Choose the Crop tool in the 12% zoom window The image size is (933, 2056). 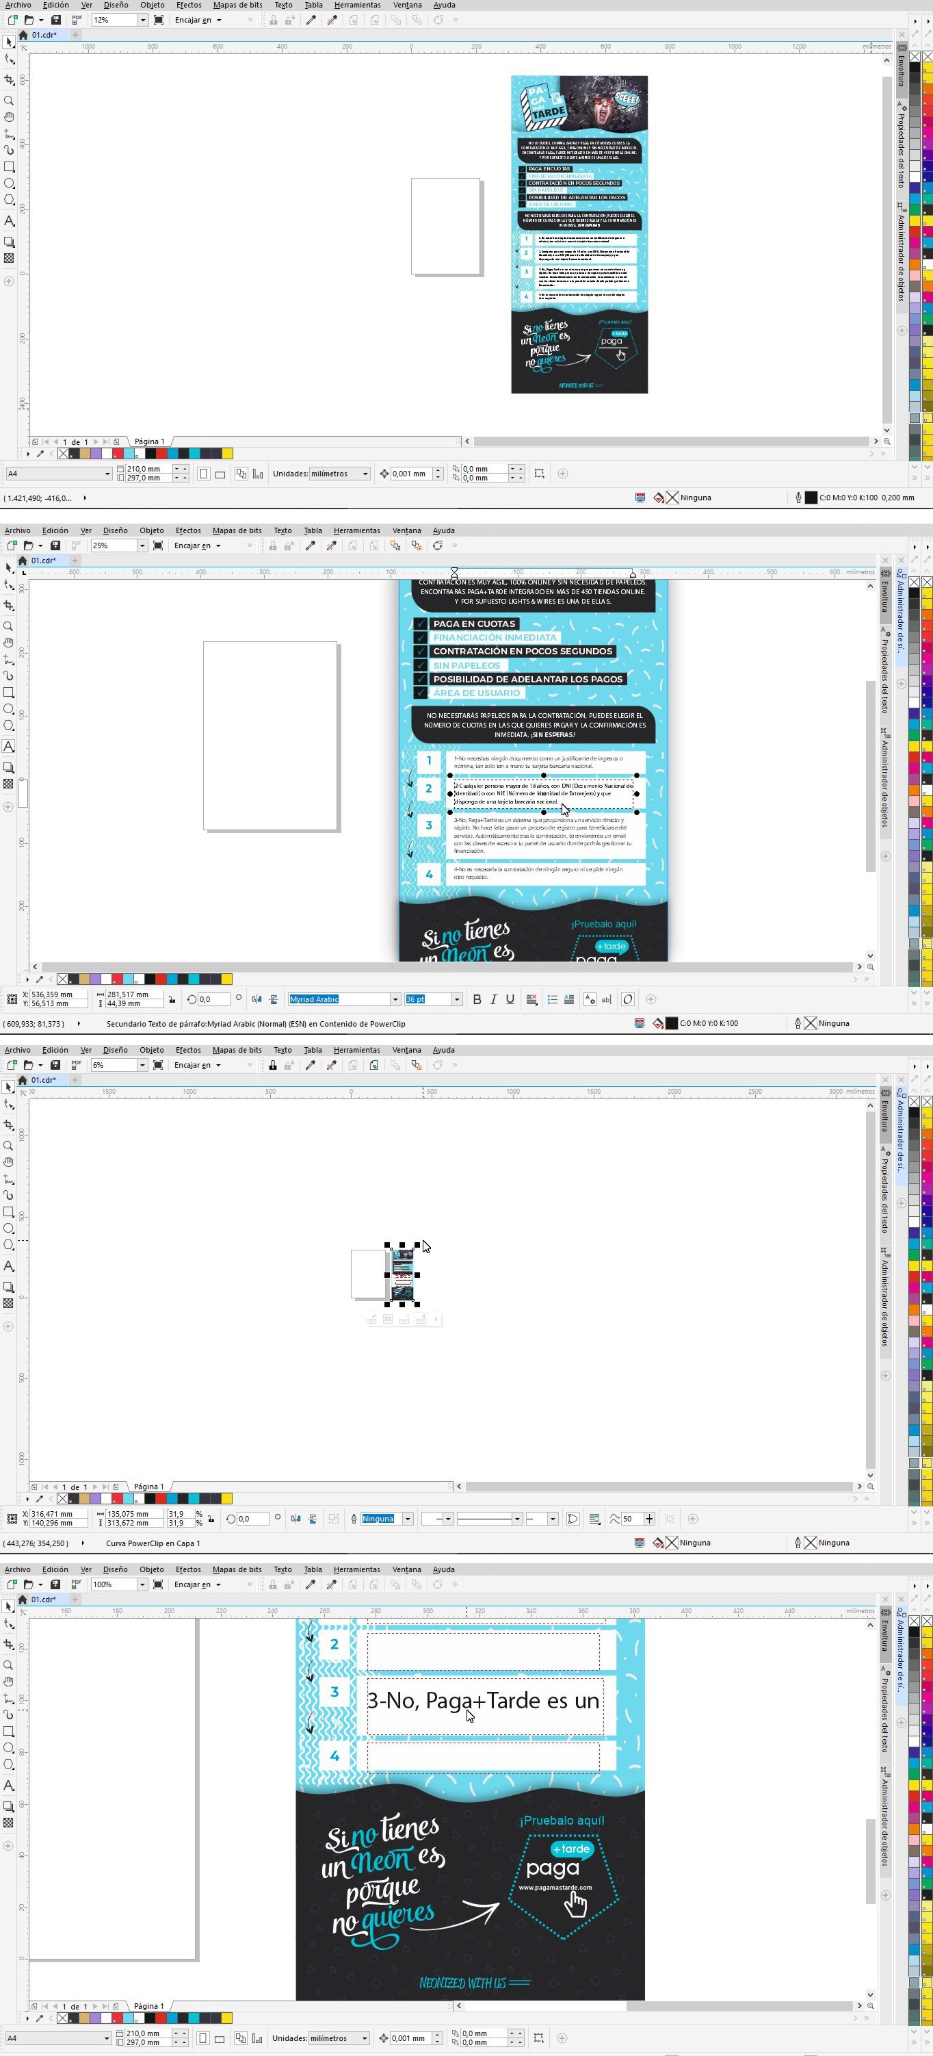click(x=9, y=80)
